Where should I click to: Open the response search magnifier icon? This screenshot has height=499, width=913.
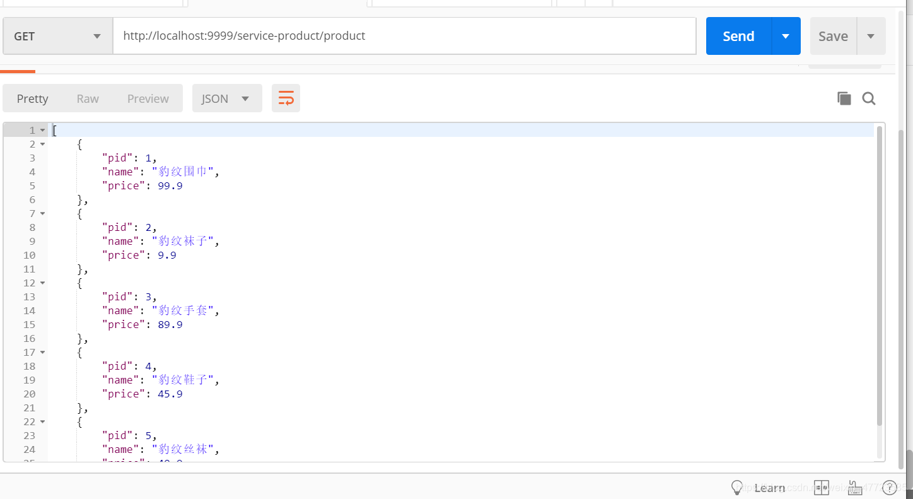(x=869, y=98)
